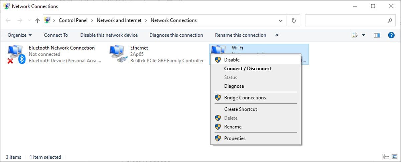Expand the chevron after Network and Internet breadcrumb
401x162 pixels.
click(x=146, y=20)
